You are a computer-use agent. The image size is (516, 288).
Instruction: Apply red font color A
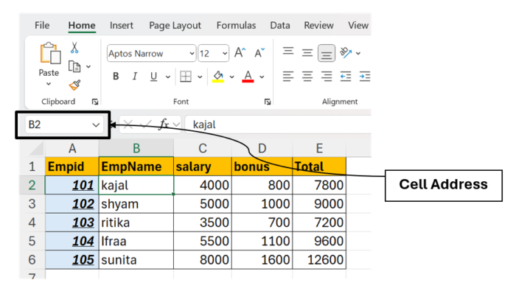click(x=248, y=77)
